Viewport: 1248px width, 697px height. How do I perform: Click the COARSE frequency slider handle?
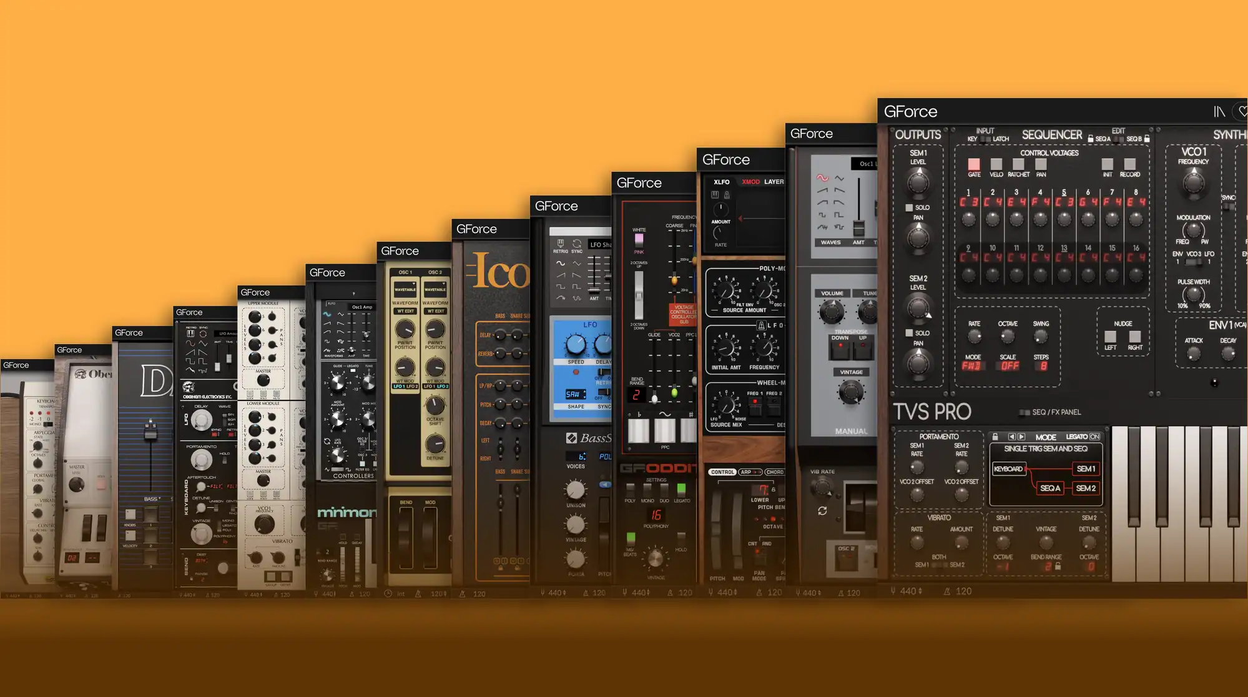674,280
